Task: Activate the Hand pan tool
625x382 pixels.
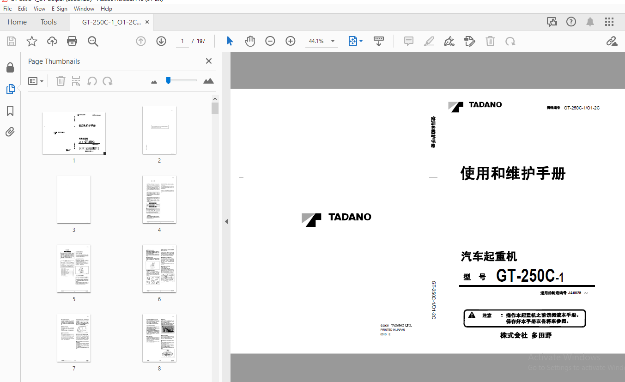Action: point(250,41)
